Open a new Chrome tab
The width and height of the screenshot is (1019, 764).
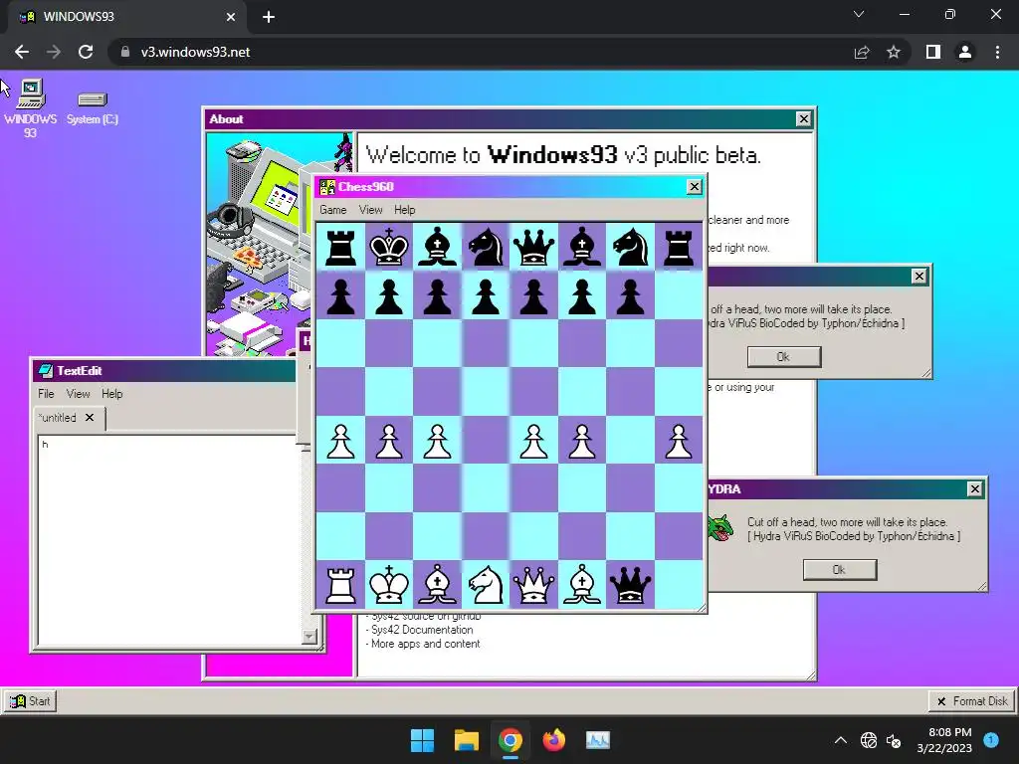(x=269, y=17)
